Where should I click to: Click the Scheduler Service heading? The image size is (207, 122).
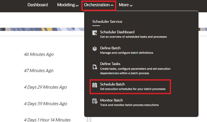tap(107, 21)
